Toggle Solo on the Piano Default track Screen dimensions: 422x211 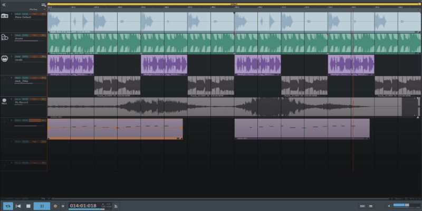[17, 13]
